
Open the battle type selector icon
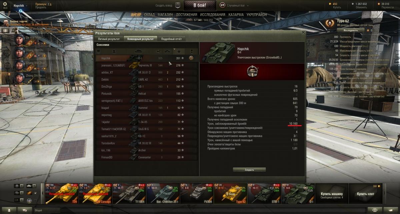[222, 5]
